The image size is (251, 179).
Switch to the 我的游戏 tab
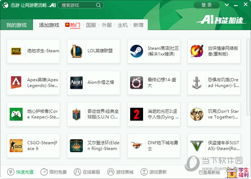click(x=16, y=25)
